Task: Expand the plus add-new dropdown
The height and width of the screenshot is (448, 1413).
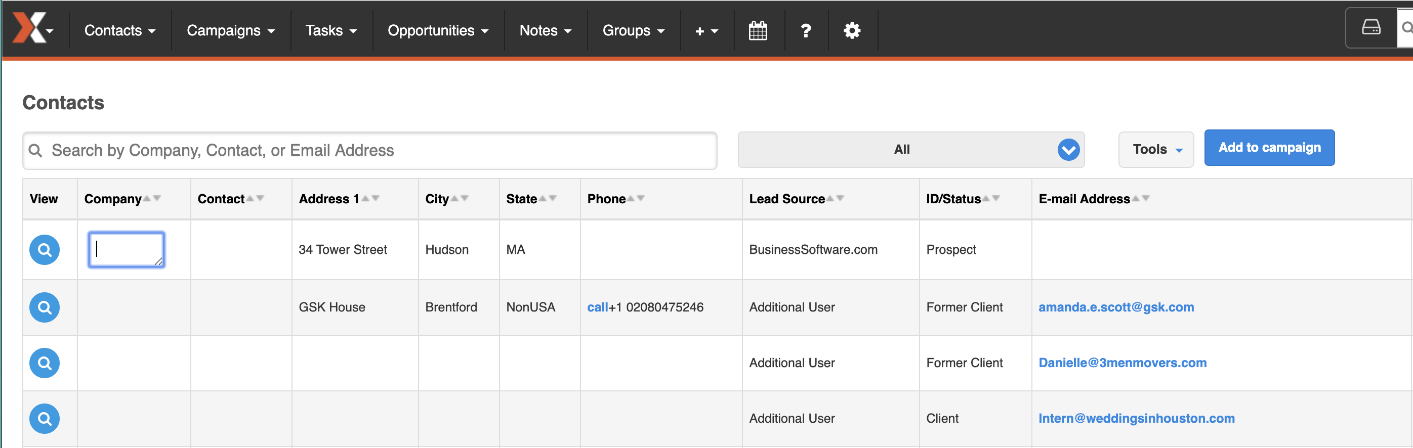Action: [706, 31]
